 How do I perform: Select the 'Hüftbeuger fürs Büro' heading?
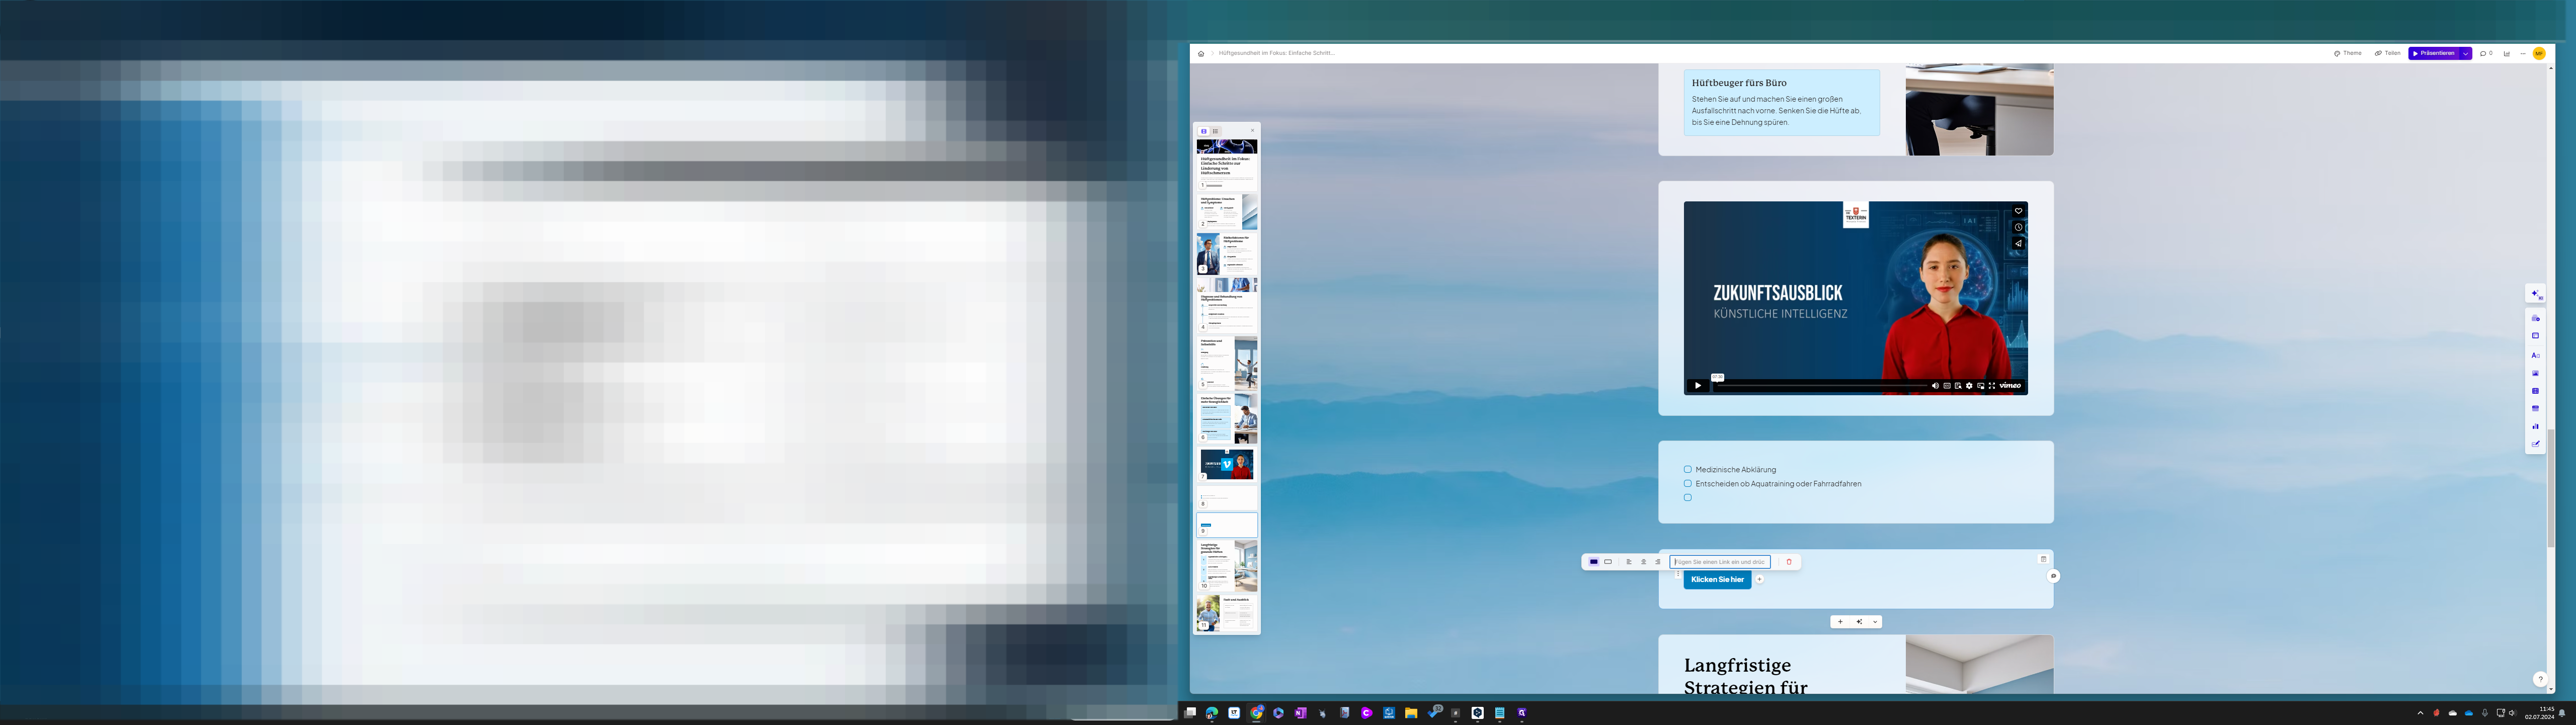1739,83
